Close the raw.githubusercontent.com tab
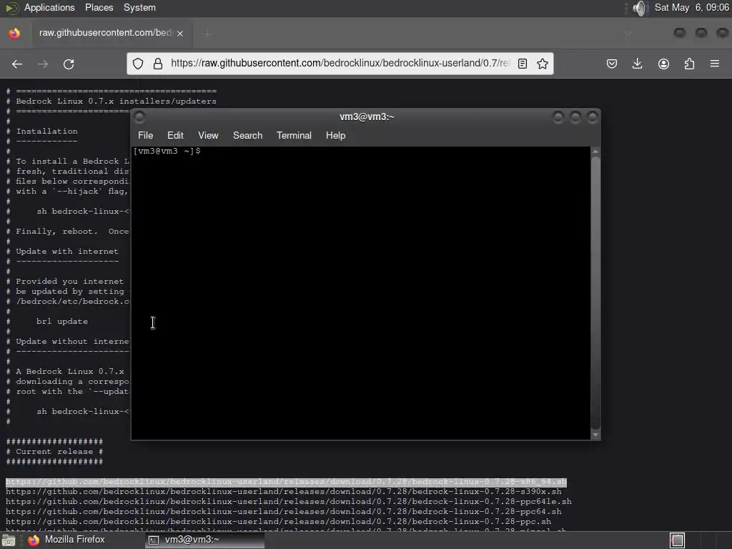732x549 pixels. coord(180,33)
